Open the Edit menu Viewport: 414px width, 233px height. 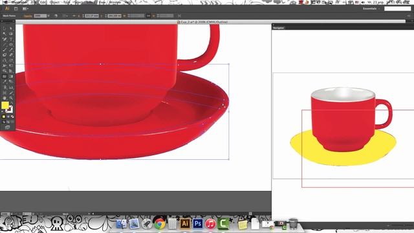(43, 3)
